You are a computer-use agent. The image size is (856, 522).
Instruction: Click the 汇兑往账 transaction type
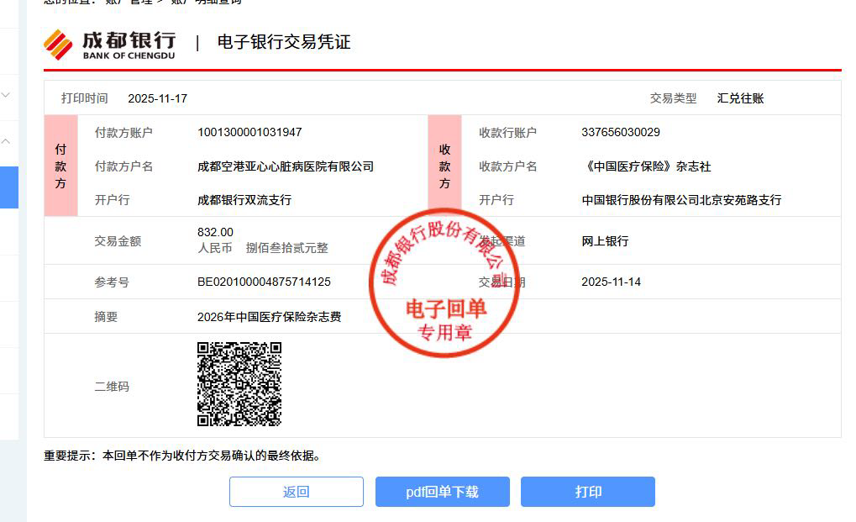740,98
